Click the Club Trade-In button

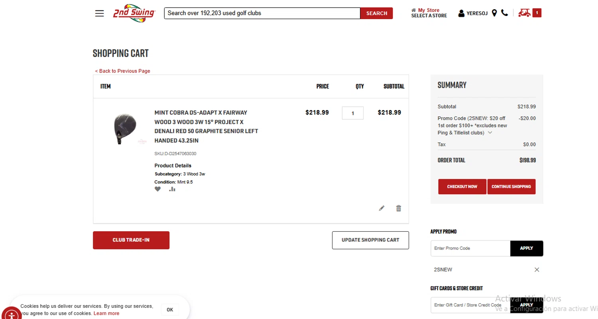pos(131,240)
